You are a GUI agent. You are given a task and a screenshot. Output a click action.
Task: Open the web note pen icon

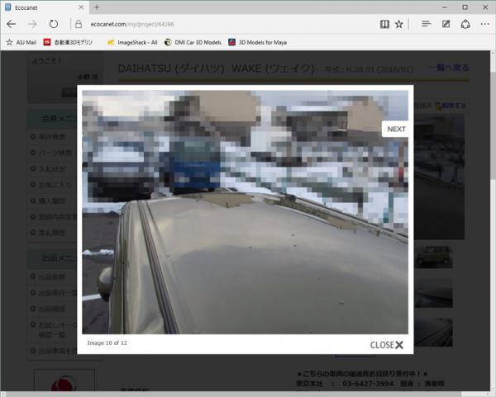tap(446, 24)
